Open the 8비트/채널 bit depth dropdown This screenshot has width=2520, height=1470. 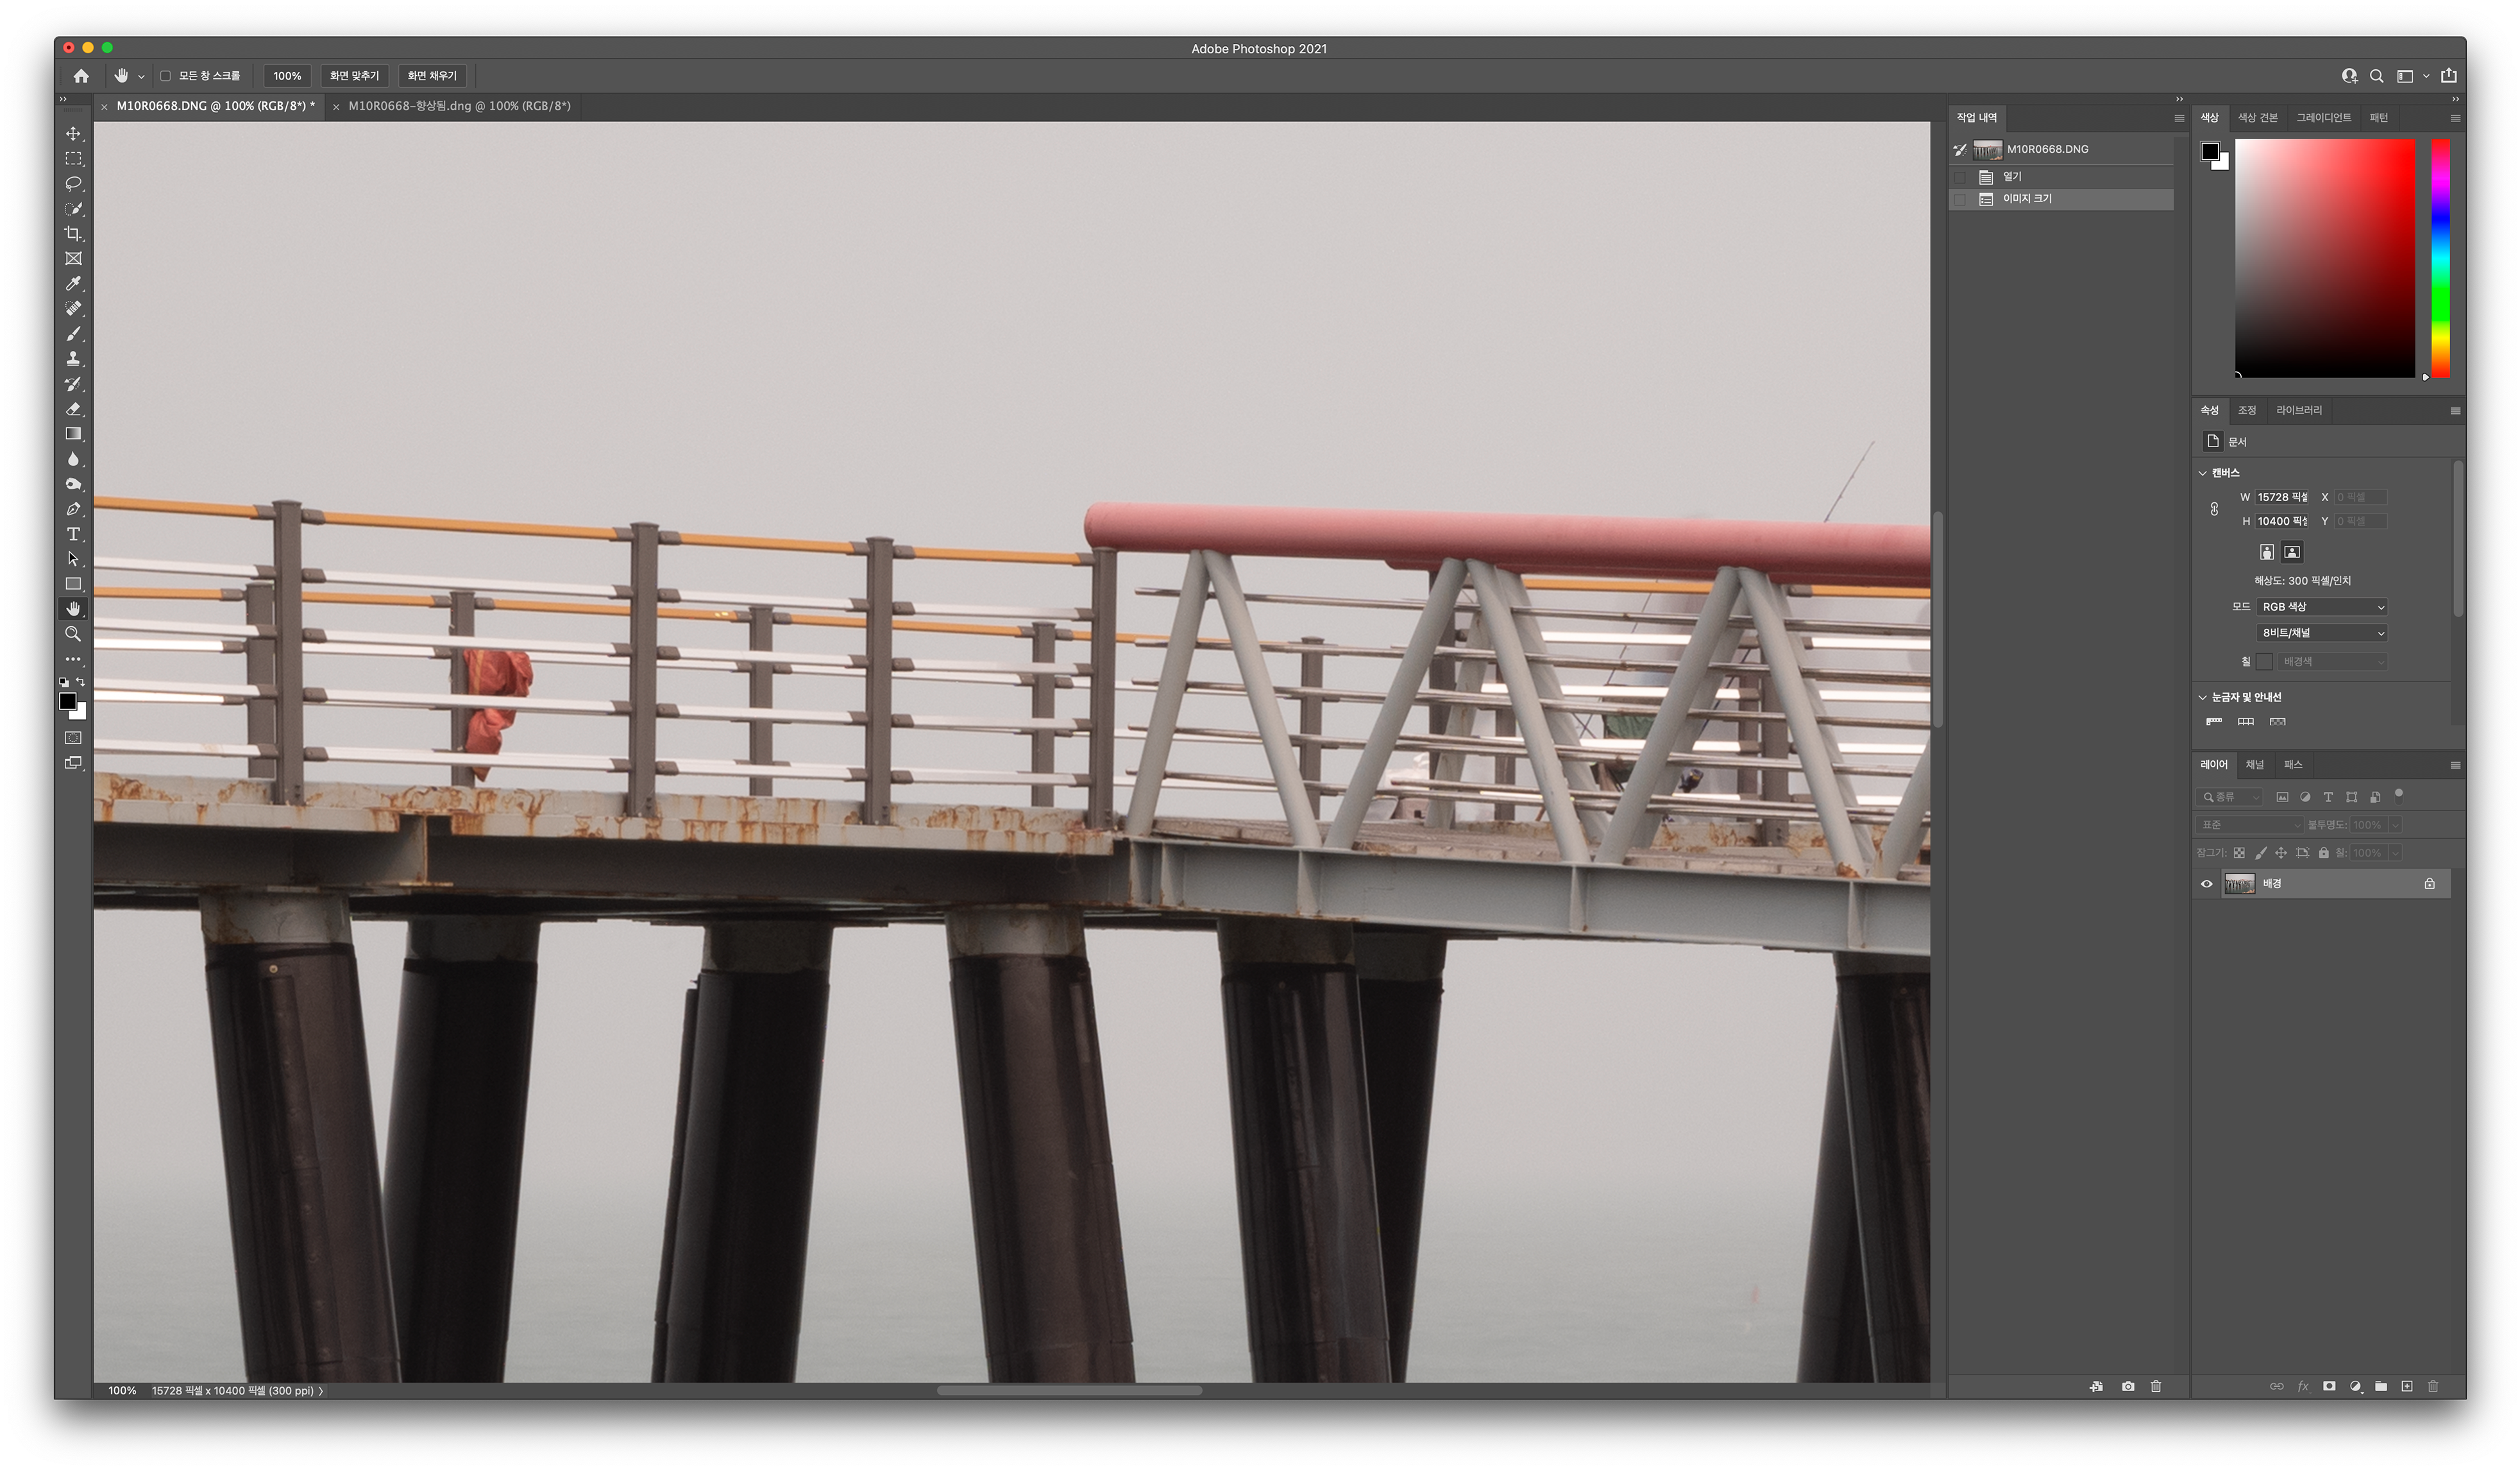click(2322, 633)
